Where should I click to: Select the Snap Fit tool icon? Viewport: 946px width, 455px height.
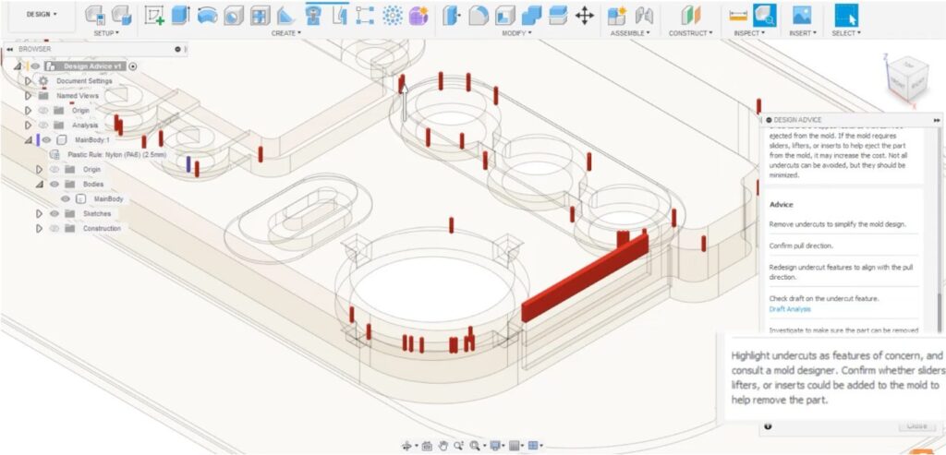pos(340,15)
